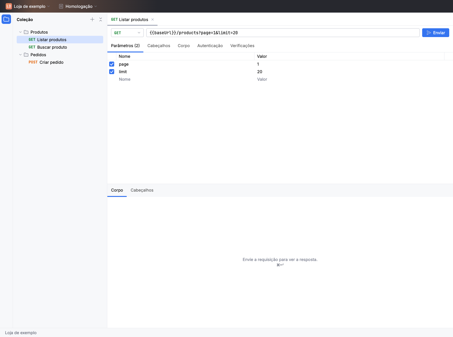Open the GET method dropdown
Screen dimensions: 453x337
(127, 33)
